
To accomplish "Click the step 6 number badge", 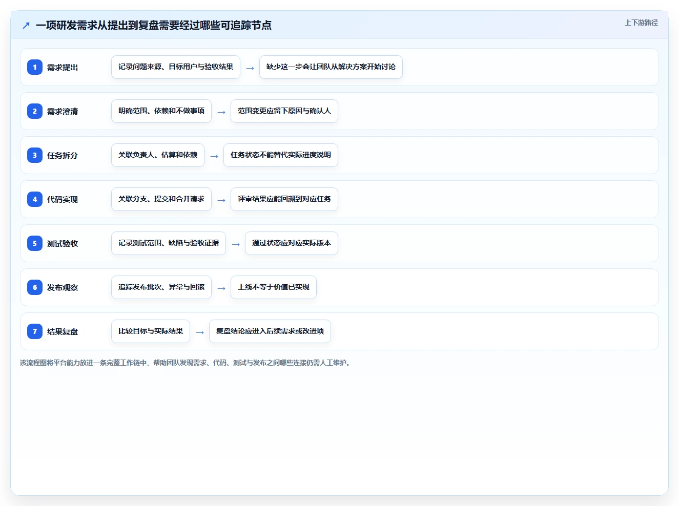I will pyautogui.click(x=35, y=287).
